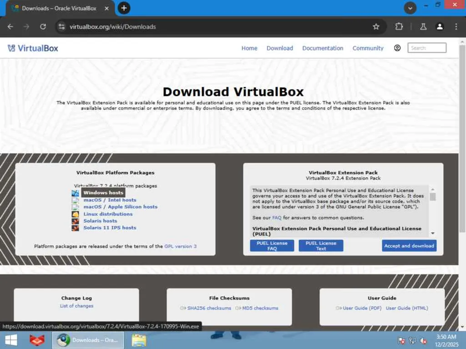
Task: Close the Downloads – Oracle VirtualBox tab
Action: [x=106, y=8]
